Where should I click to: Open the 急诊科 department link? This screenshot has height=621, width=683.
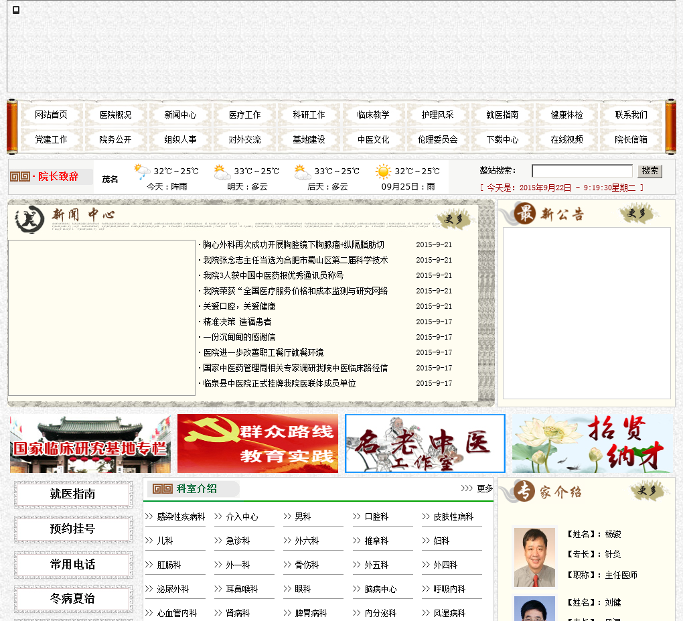238,541
